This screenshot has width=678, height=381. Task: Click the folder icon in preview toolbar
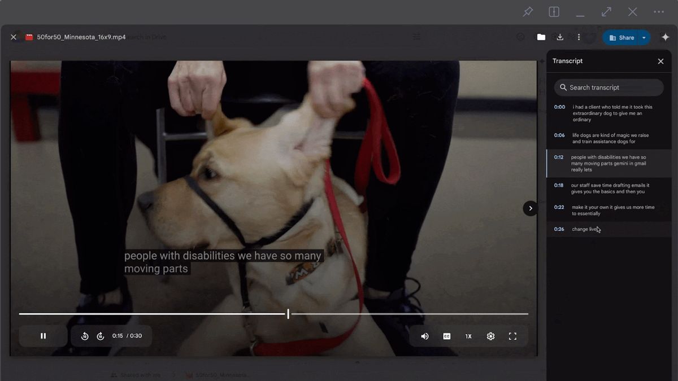click(x=541, y=37)
